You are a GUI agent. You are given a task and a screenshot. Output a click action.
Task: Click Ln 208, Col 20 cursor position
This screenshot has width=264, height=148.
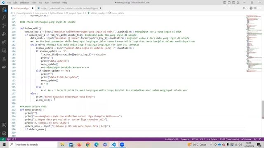coord(172,139)
